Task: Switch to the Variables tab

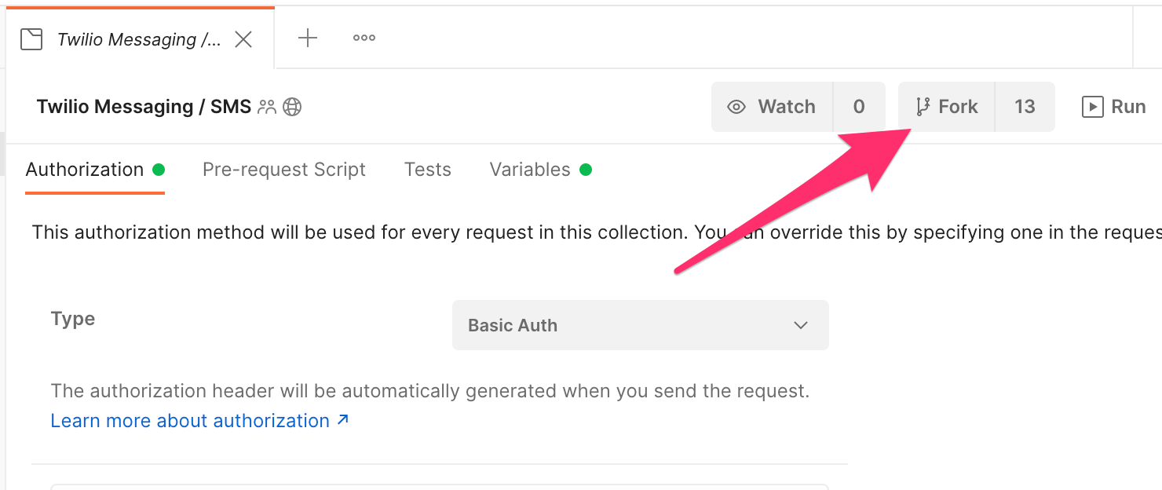Action: tap(530, 169)
